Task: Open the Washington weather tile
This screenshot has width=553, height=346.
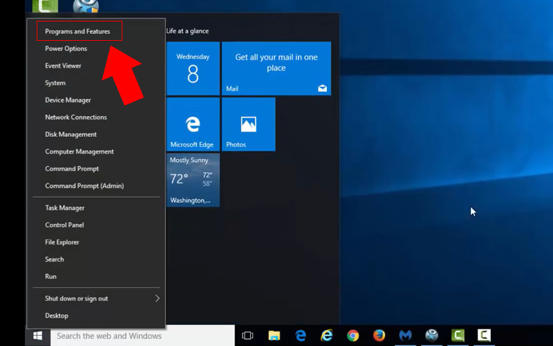Action: tap(193, 179)
